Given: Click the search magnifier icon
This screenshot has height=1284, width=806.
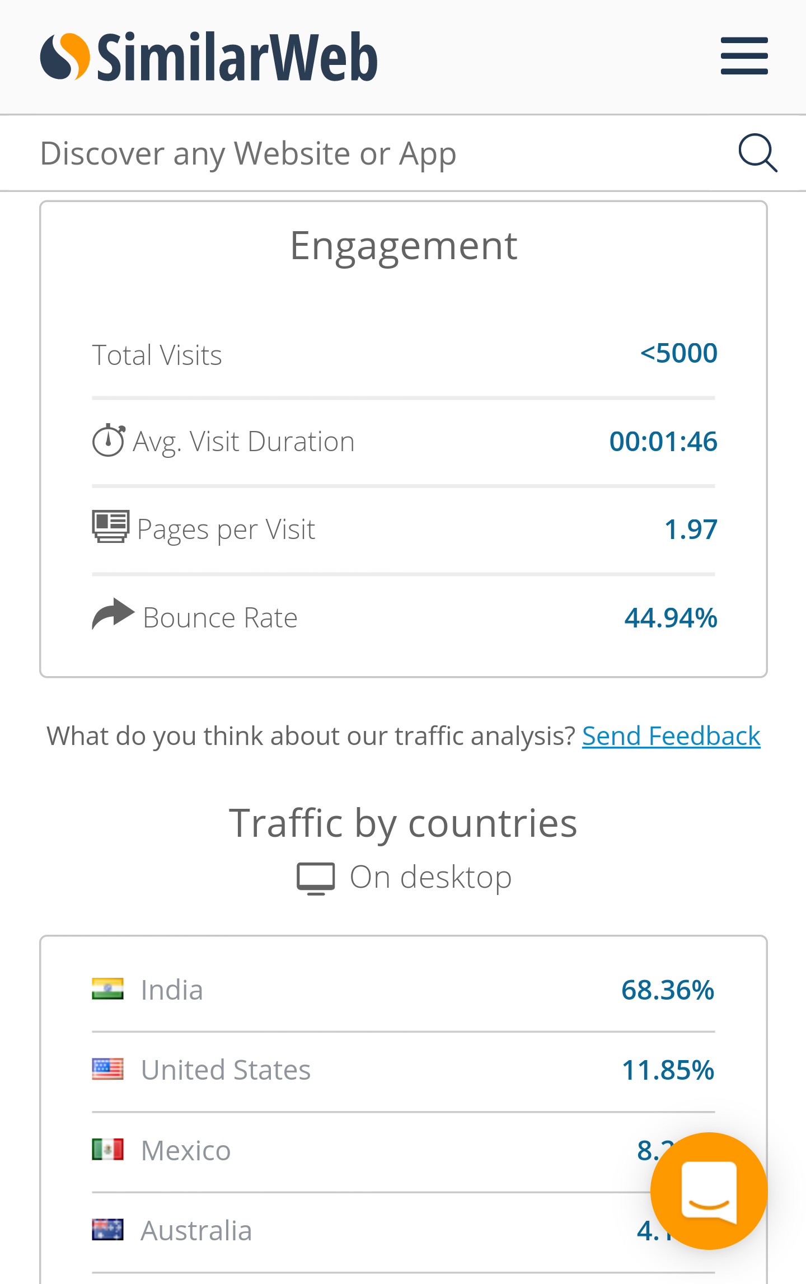Looking at the screenshot, I should point(758,153).
